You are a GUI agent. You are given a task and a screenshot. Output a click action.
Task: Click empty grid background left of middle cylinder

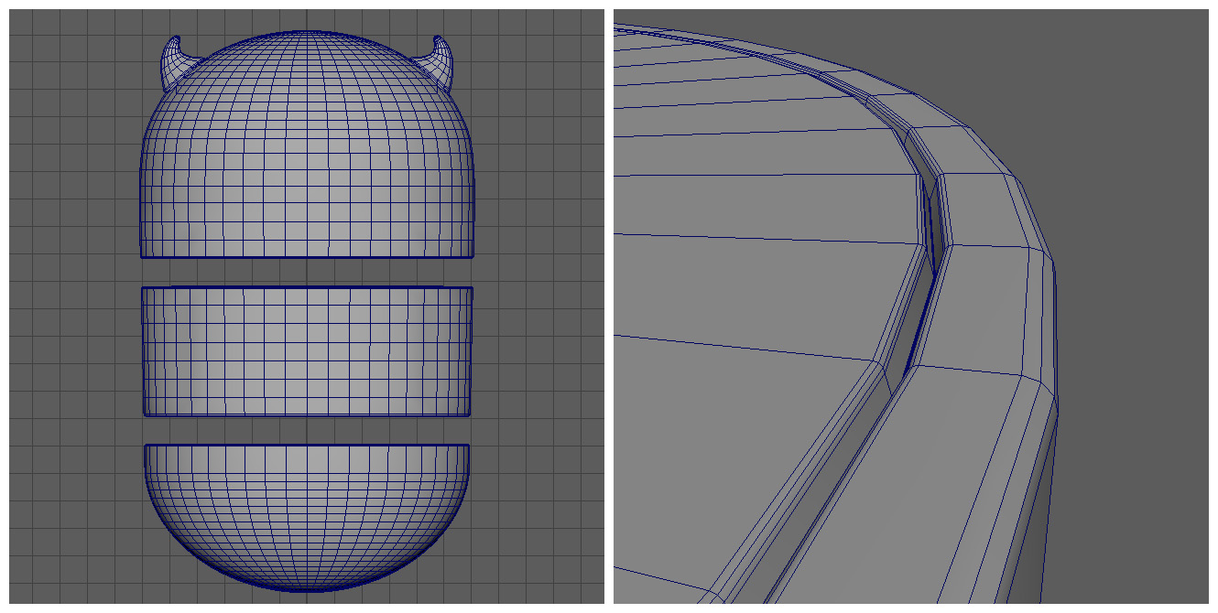pyautogui.click(x=73, y=352)
